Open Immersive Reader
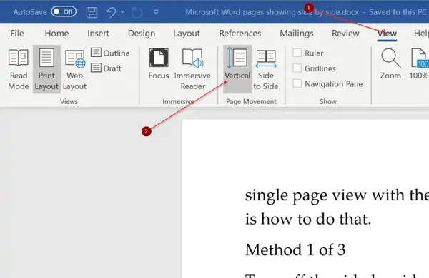Viewport: 429px width, 278px height. click(x=192, y=70)
